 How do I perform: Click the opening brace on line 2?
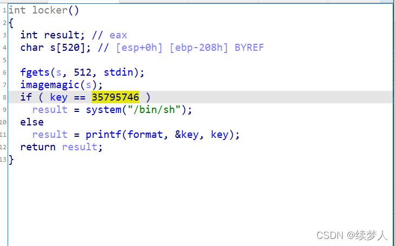11,23
